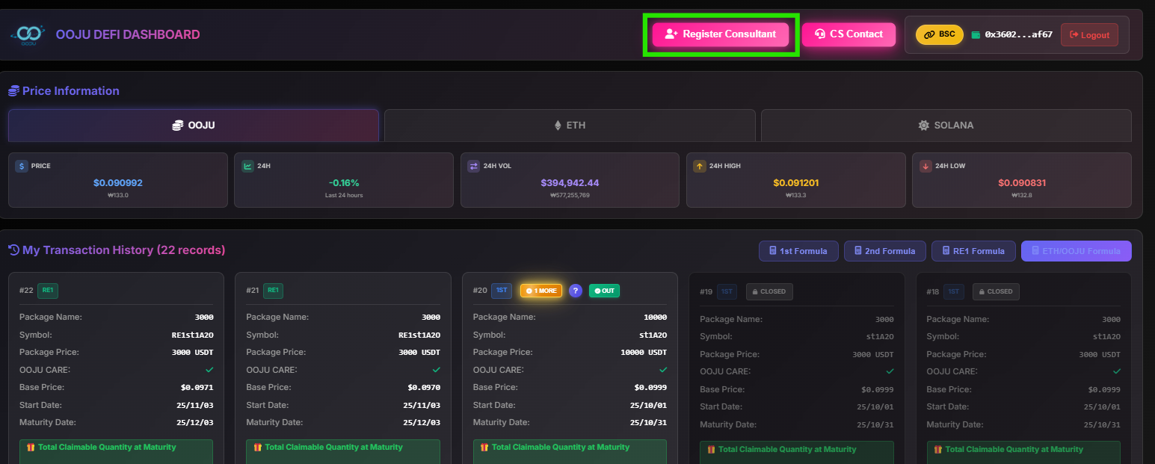Viewport: 1155px width, 464px height.
Task: Click the red Logout button
Action: (1089, 35)
